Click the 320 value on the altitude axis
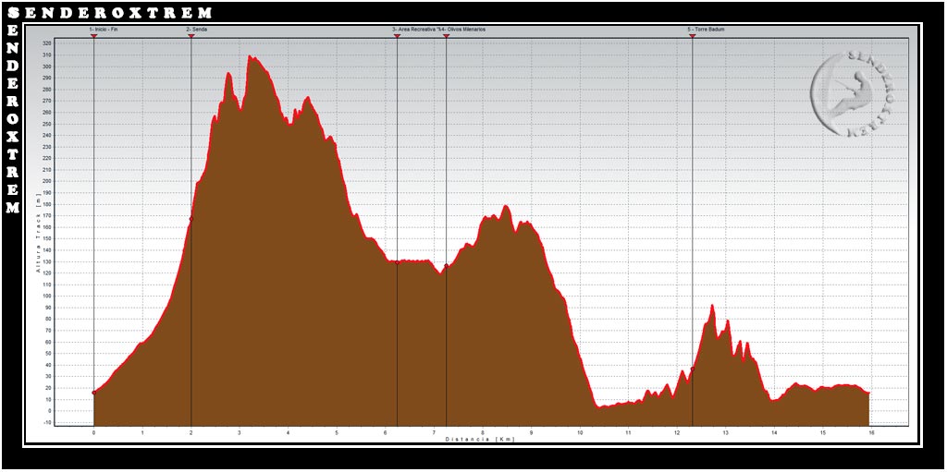Viewport: 947px width, 472px height. (x=46, y=43)
